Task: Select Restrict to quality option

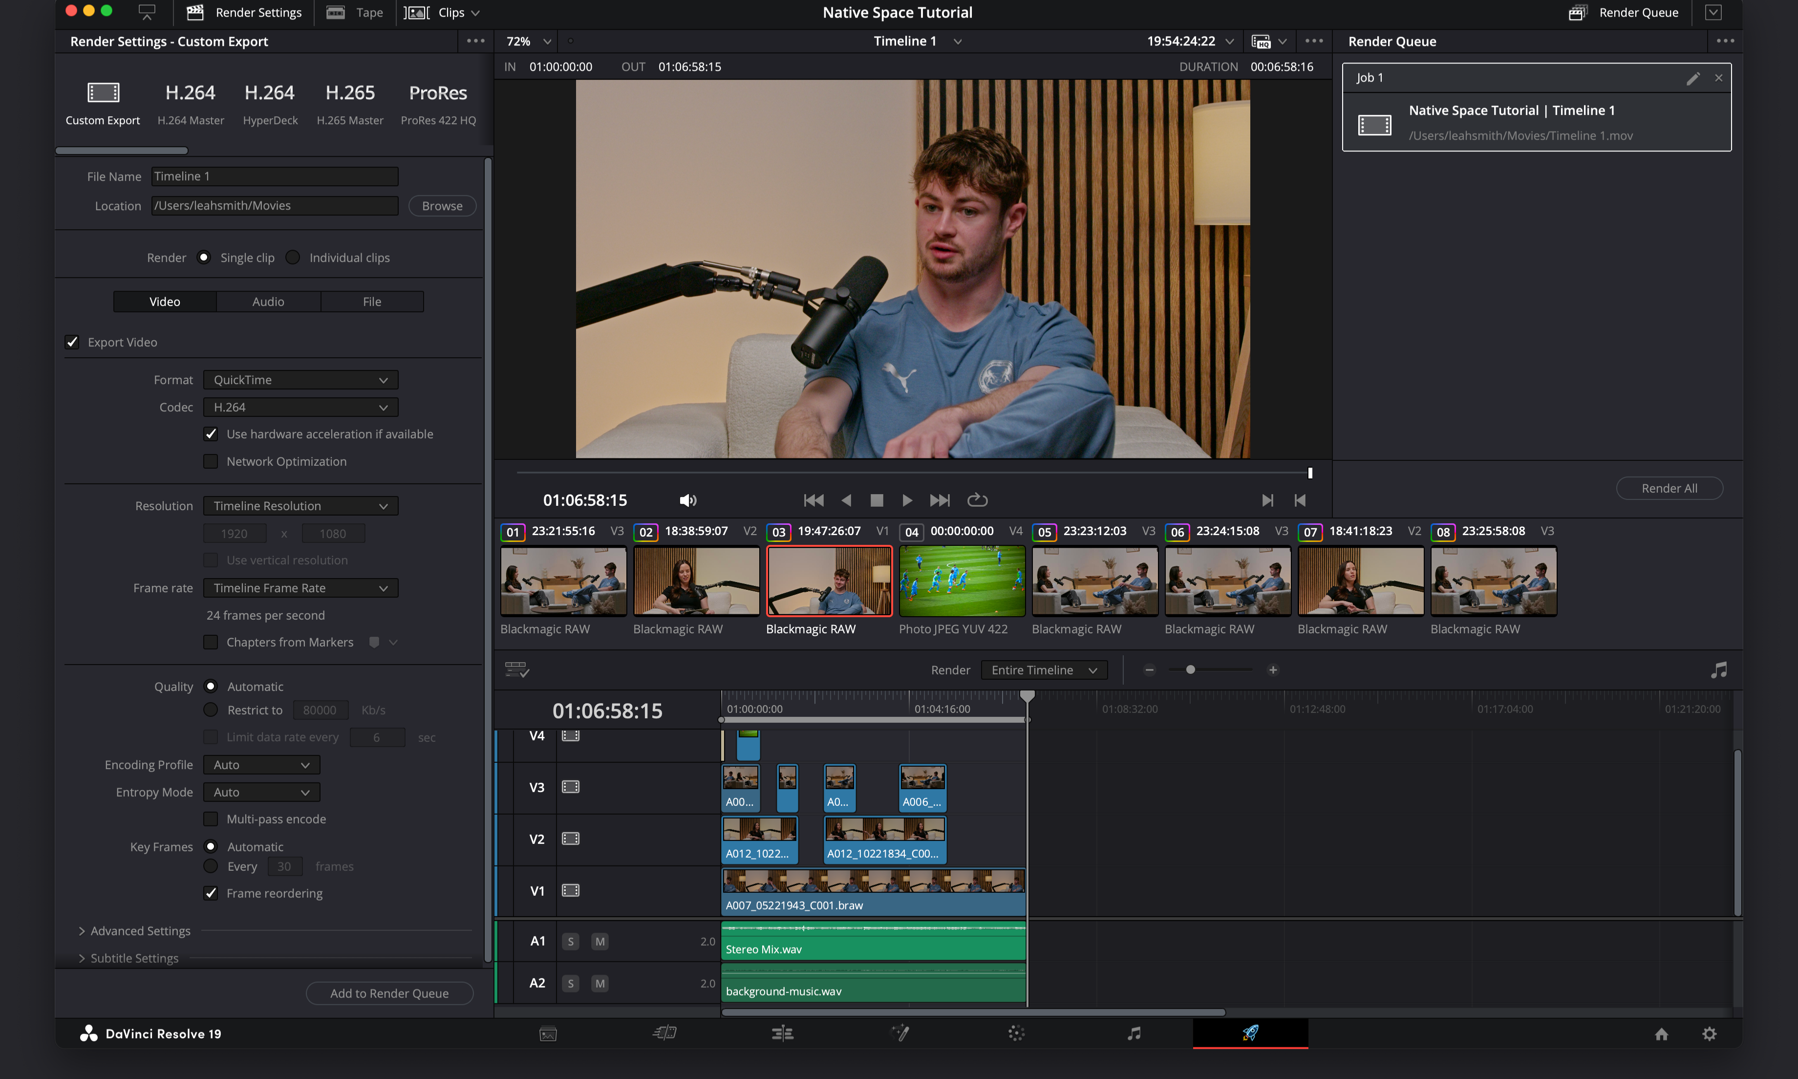Action: pos(211,710)
